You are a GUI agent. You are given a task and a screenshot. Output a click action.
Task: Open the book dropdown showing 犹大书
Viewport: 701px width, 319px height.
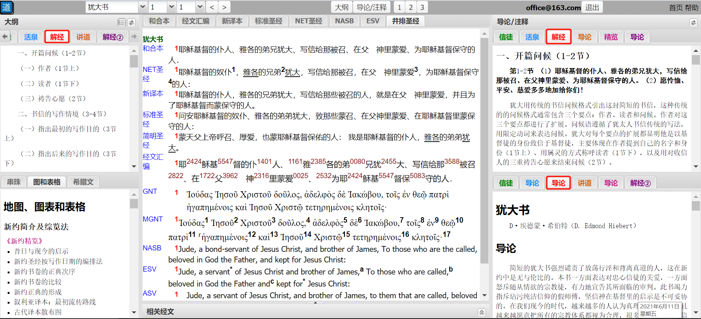click(x=143, y=7)
